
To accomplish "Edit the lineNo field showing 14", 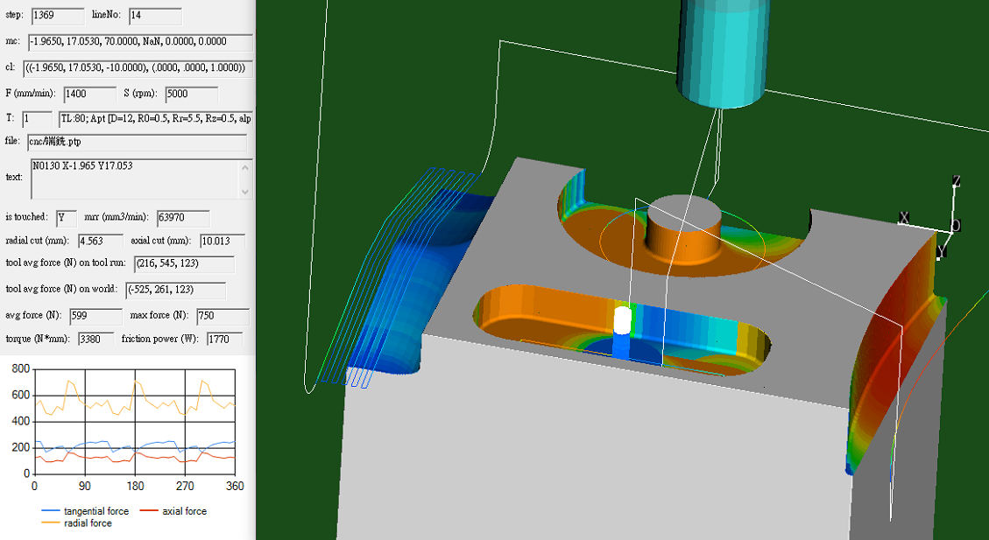I will click(x=152, y=16).
